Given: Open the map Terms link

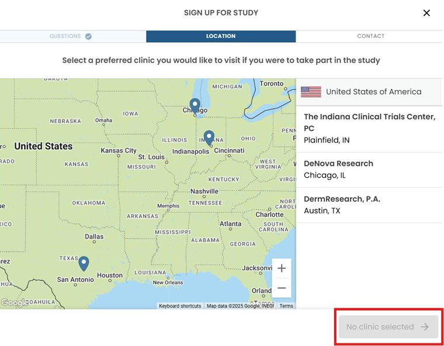Looking at the screenshot, I should (286, 306).
